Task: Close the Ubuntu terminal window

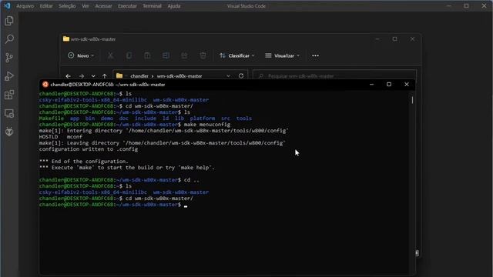Action: (x=407, y=84)
